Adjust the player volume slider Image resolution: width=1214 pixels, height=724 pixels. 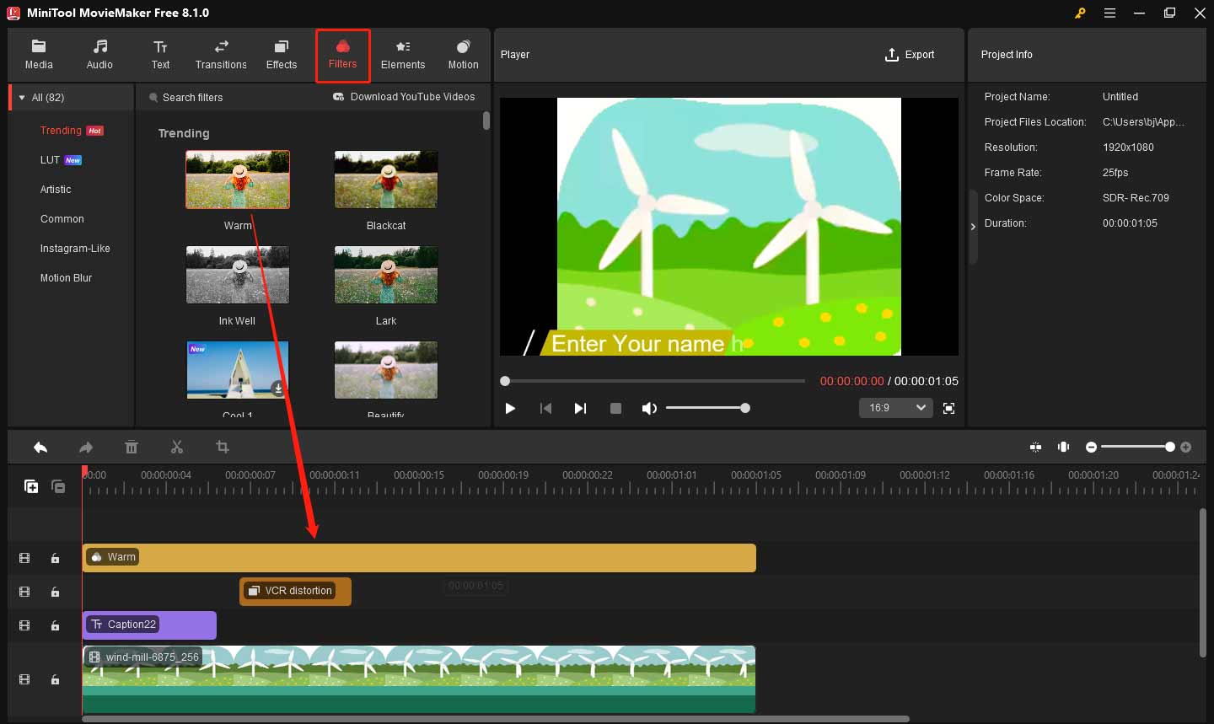[706, 408]
